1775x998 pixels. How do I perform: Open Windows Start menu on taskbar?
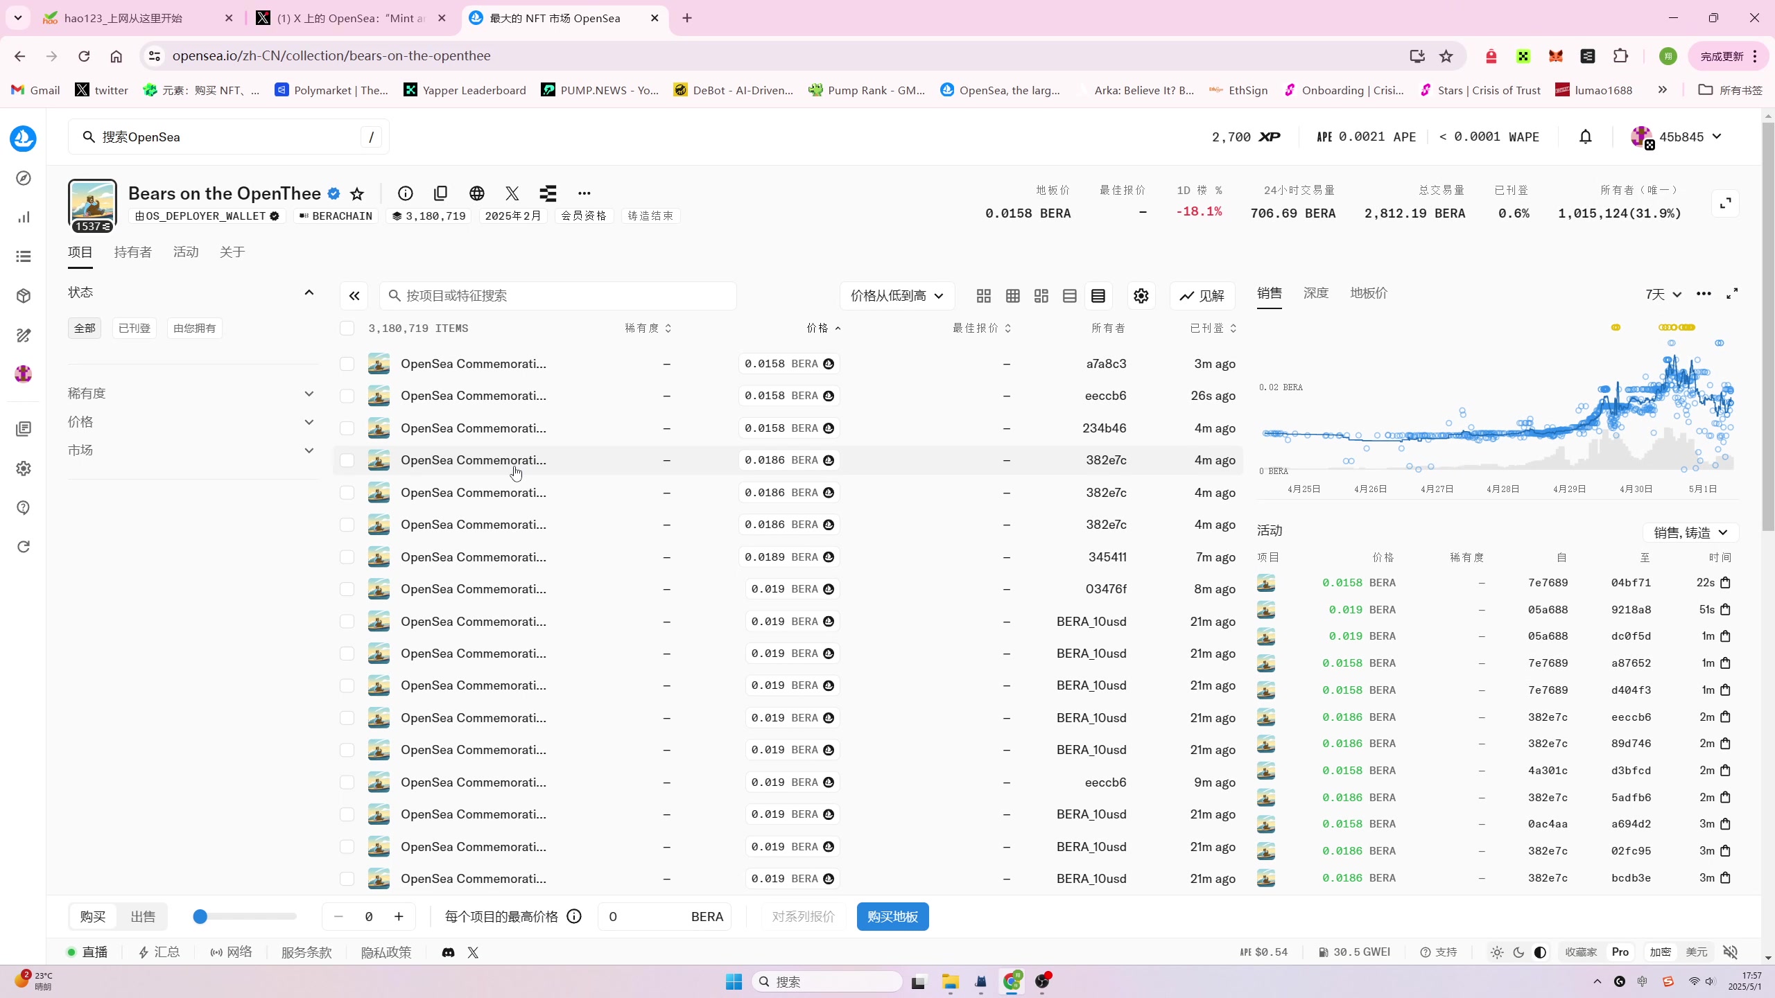pos(734,982)
